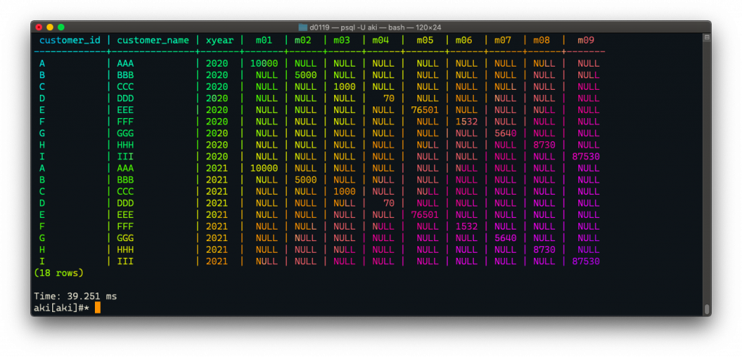Click 70 in the 2020 DDD row
Viewport: 742px width, 357px height.
pos(389,98)
